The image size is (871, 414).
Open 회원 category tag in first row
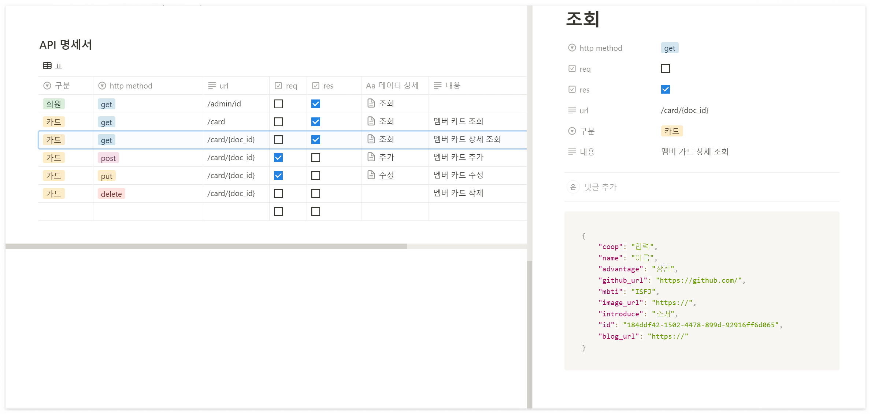tap(53, 104)
